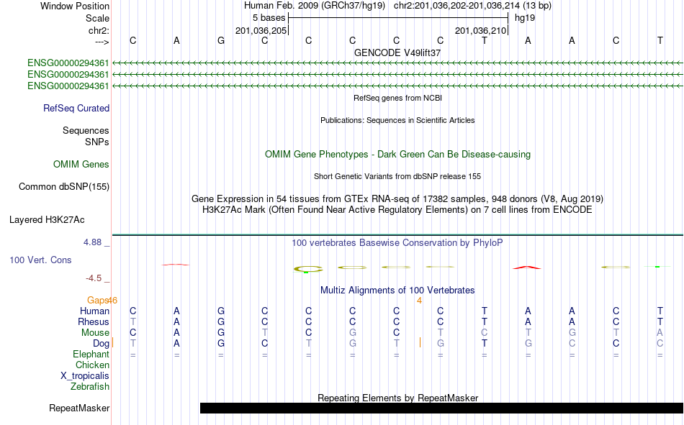
Task: Click the Common dbSNP(155) track label
Action: click(x=63, y=186)
